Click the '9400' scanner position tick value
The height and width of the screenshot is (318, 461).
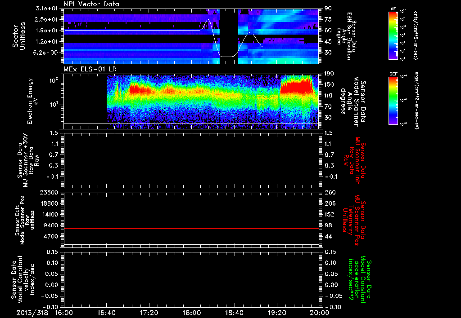(51, 225)
